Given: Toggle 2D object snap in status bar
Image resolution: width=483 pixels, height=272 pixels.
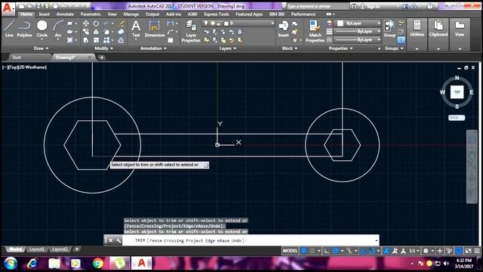Looking at the screenshot, I should coord(372,251).
